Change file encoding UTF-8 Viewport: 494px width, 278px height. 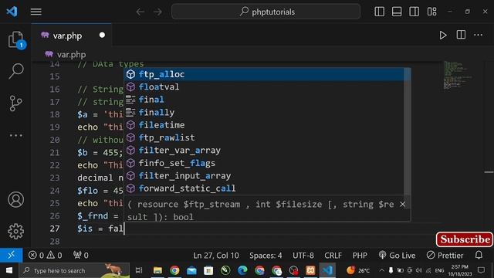[x=303, y=255]
